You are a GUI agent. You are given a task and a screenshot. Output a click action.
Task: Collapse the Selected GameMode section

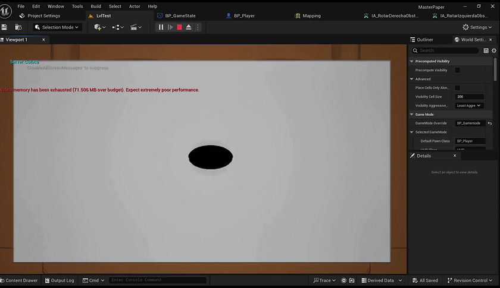coord(412,132)
